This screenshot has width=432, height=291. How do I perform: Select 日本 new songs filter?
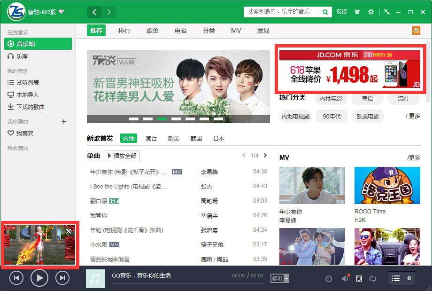coord(219,139)
